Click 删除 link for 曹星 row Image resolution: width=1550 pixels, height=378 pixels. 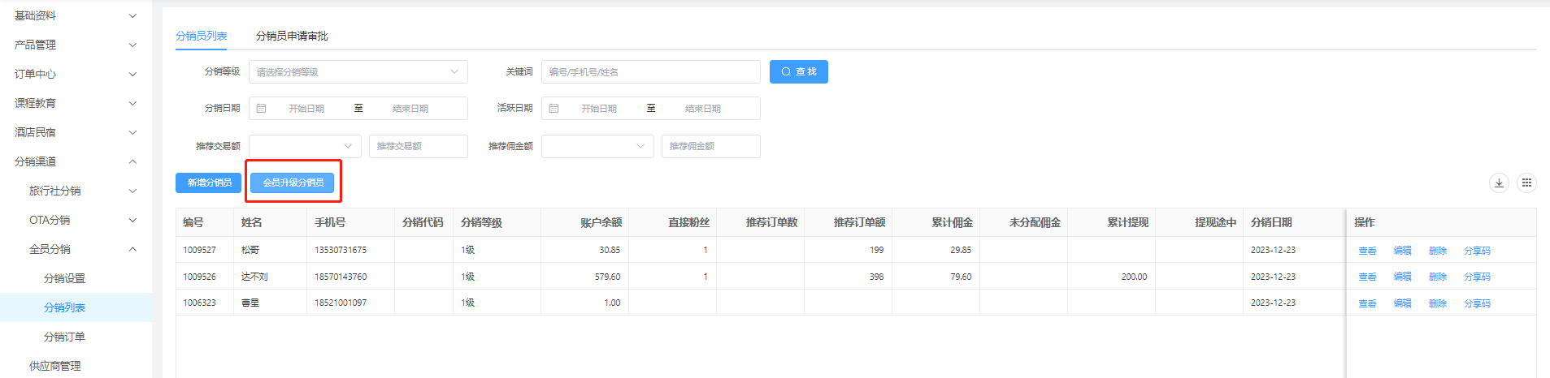[1437, 303]
